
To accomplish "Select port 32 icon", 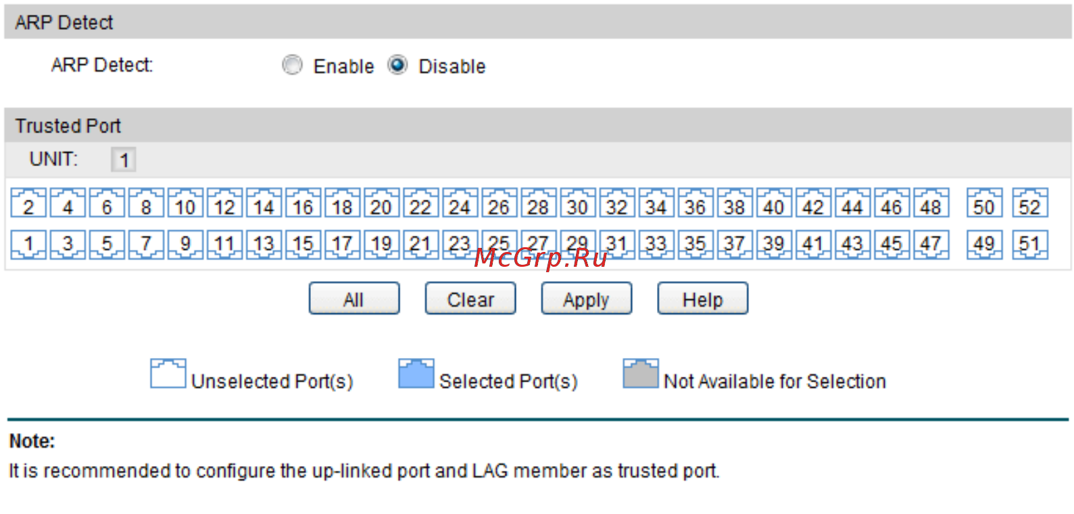I will [616, 203].
